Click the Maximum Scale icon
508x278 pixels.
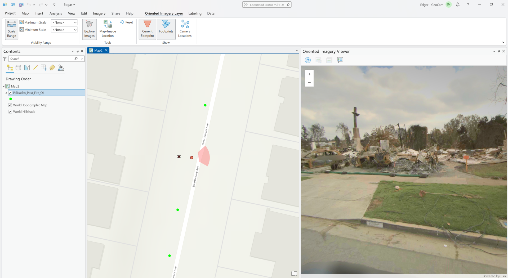(22, 22)
